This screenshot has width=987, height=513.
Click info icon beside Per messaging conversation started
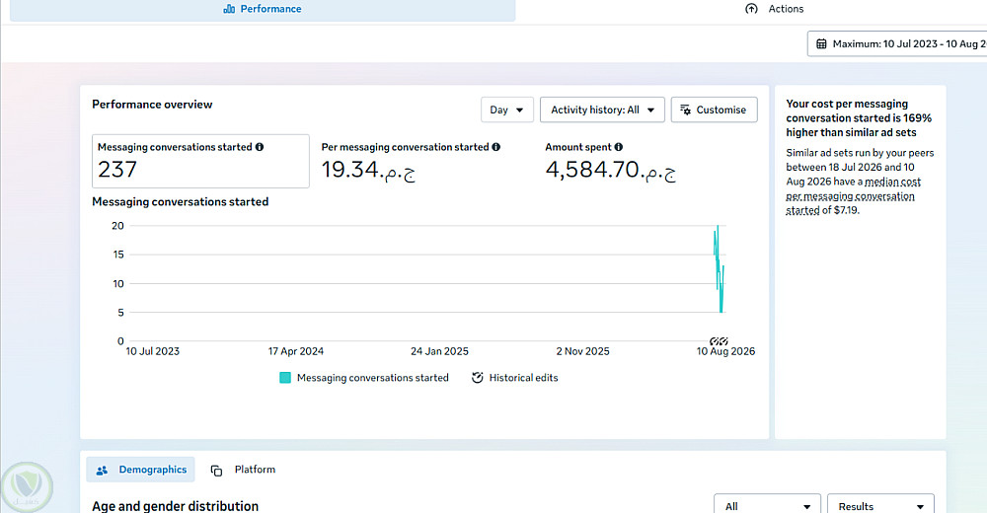pyautogui.click(x=496, y=147)
